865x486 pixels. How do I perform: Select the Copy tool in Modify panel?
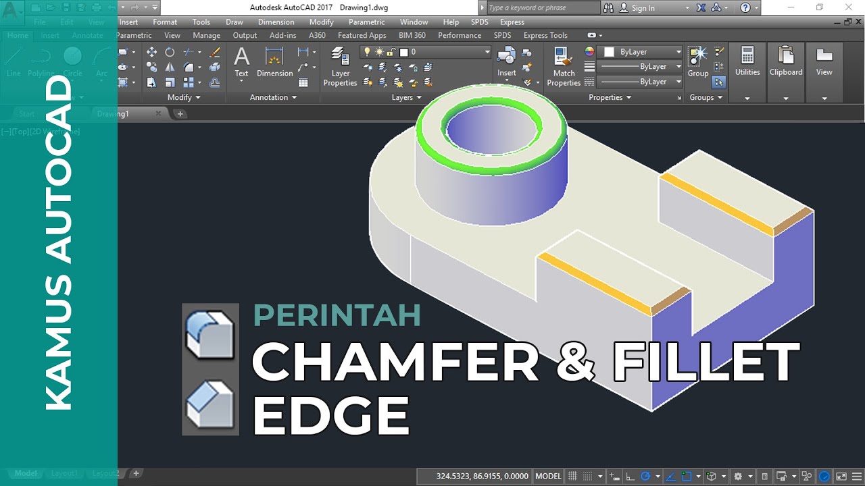click(151, 67)
